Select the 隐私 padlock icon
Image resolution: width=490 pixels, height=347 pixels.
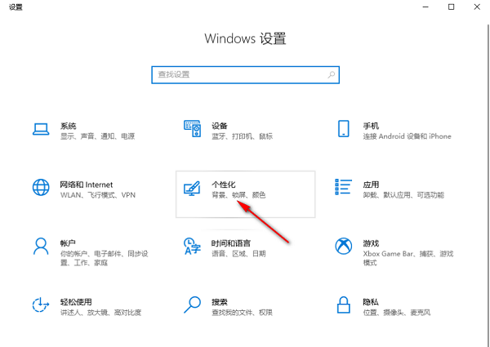(x=344, y=305)
